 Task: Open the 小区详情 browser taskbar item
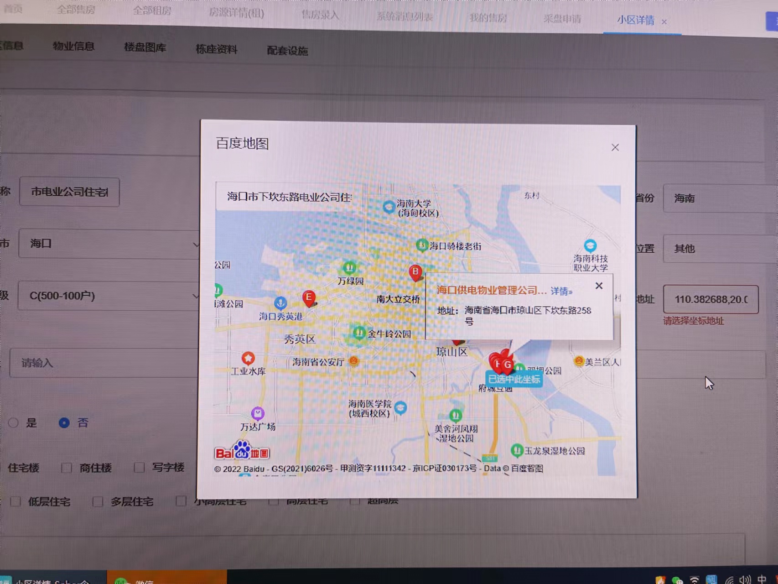[x=53, y=577]
